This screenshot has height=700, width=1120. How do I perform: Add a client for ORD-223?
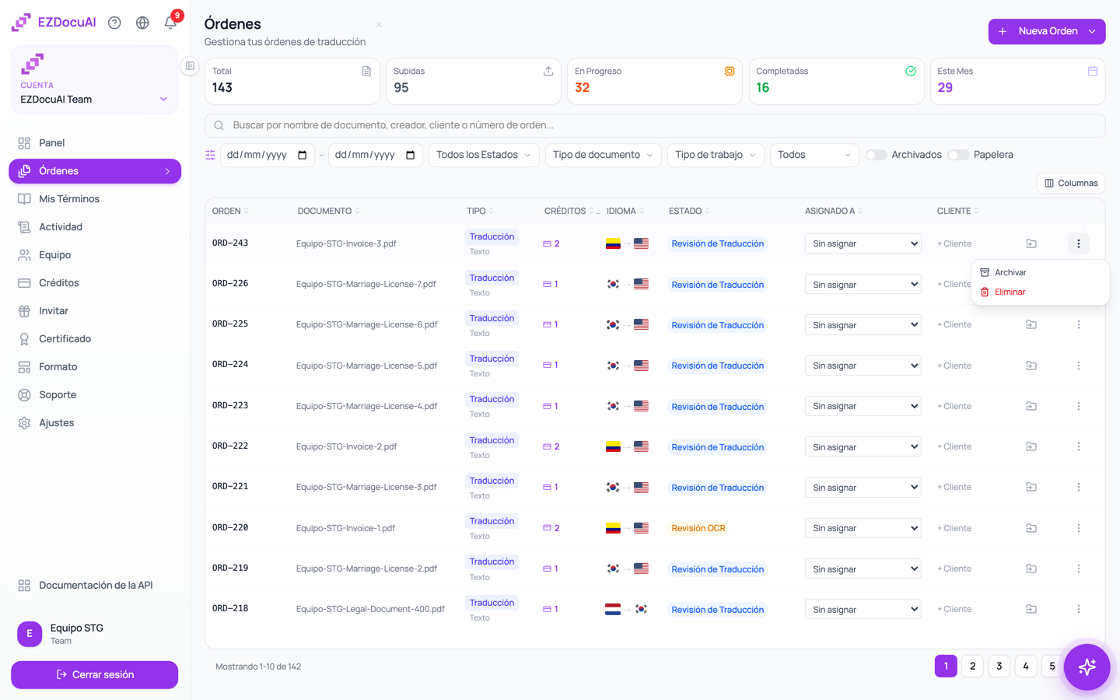click(954, 406)
